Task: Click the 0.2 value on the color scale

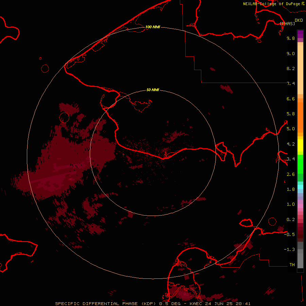Action: [x=291, y=220]
